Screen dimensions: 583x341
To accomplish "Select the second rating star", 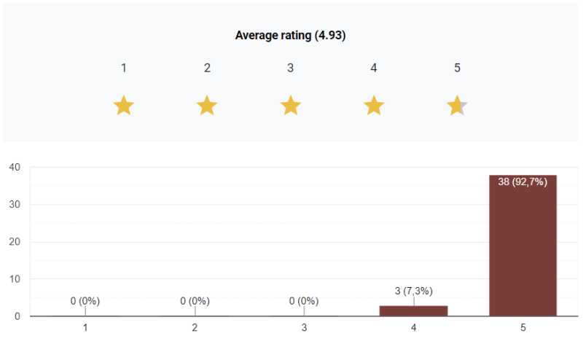I will click(x=207, y=106).
